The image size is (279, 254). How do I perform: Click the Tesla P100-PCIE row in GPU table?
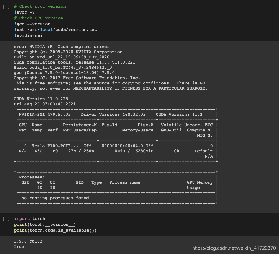point(55,146)
